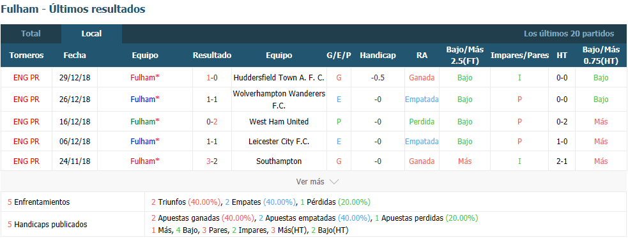Click Fulham* in the 24/11/18 row
628x238 pixels.
coord(145,161)
